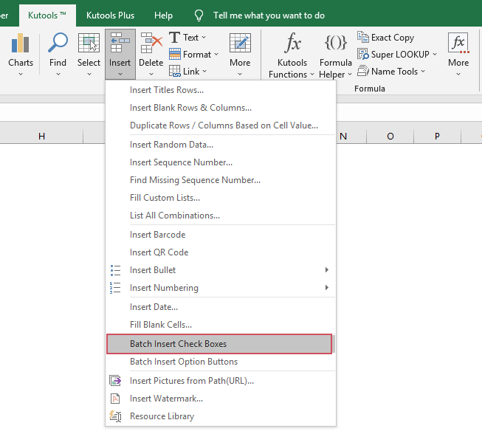
Task: Click the Insert Watermark icon
Action: coord(115,399)
